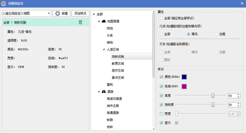Select 几何 填充 radio button
Viewport: 246px width, 133px height.
click(188, 34)
